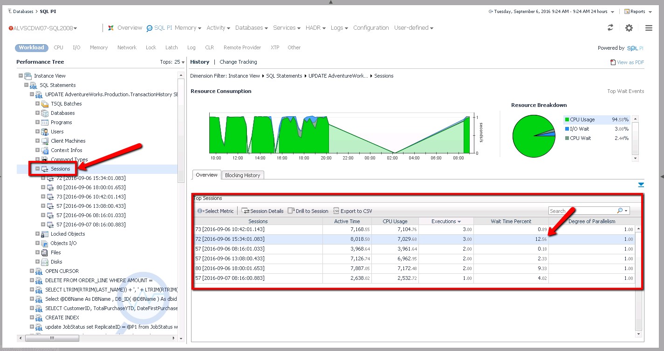Open the Memory menu

point(188,28)
